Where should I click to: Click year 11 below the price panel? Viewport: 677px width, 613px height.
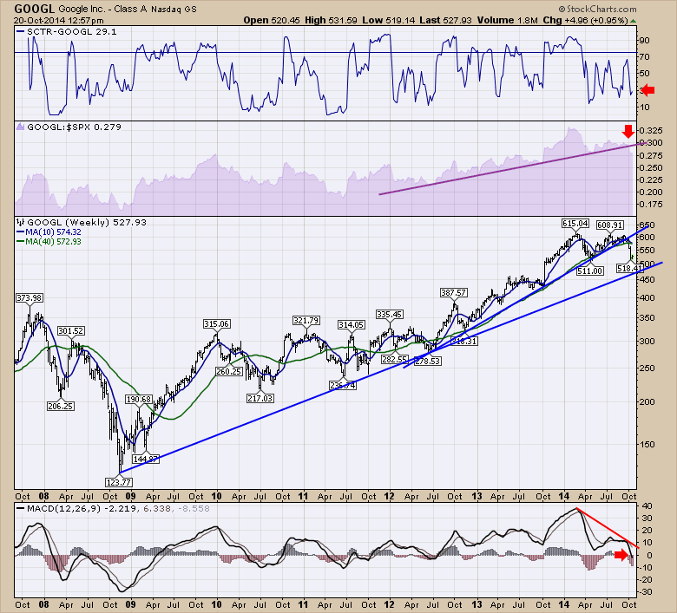coord(303,496)
